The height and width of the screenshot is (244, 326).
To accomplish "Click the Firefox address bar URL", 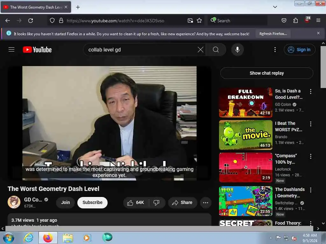I will (116, 21).
